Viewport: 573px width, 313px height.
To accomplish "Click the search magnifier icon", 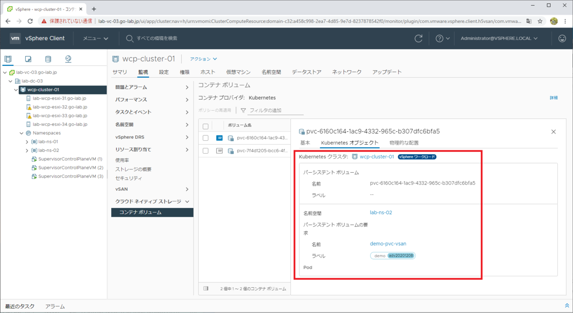I will coord(129,38).
